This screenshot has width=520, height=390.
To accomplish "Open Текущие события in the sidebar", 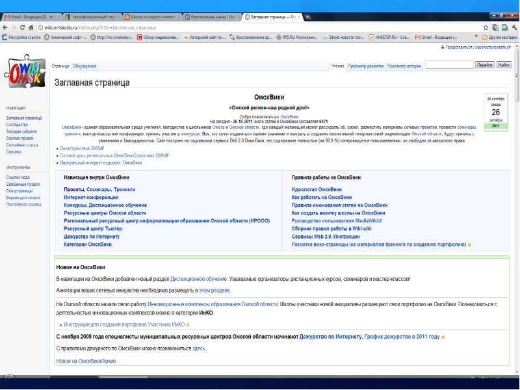I will (21, 131).
